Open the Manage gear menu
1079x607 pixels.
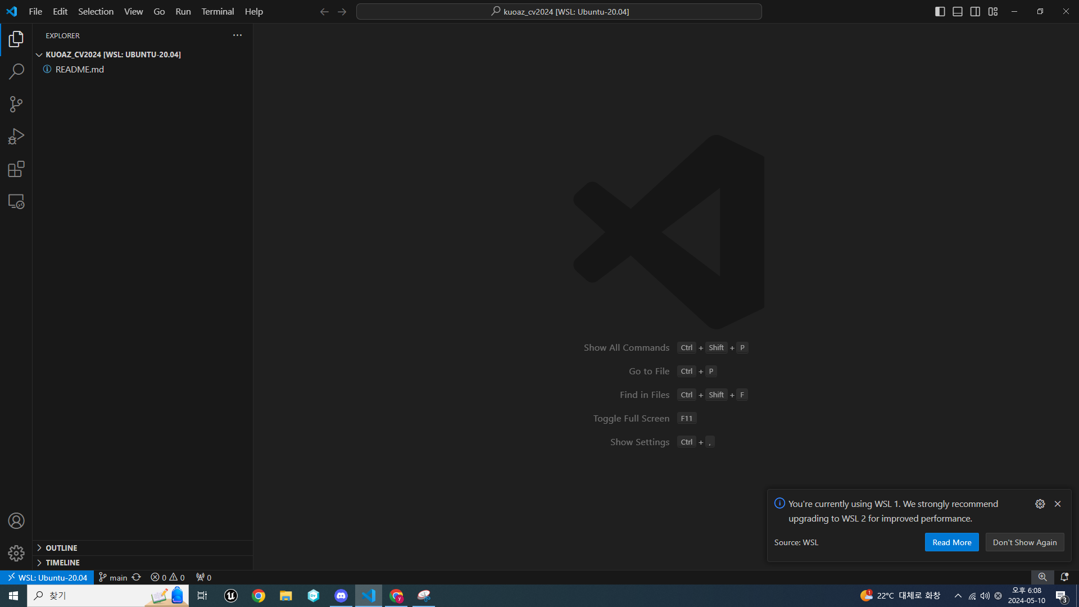coord(16,554)
